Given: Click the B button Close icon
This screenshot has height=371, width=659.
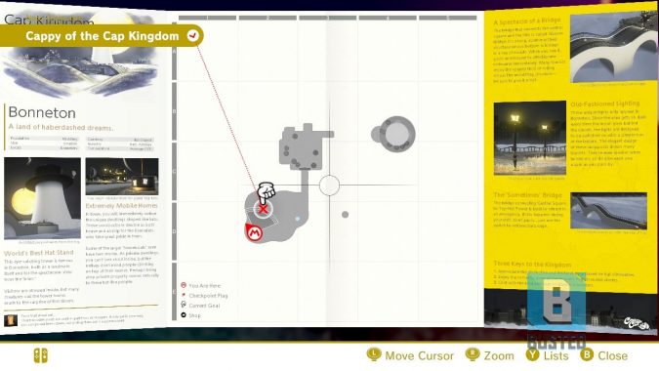Looking at the screenshot, I should 587,355.
